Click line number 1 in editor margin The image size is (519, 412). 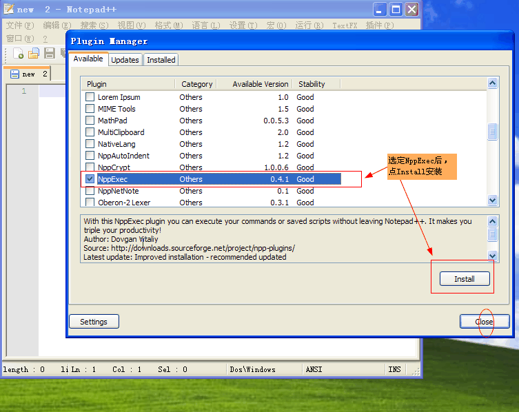pyautogui.click(x=24, y=91)
